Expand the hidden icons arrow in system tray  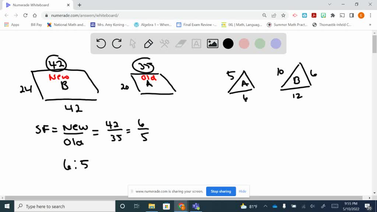point(265,206)
